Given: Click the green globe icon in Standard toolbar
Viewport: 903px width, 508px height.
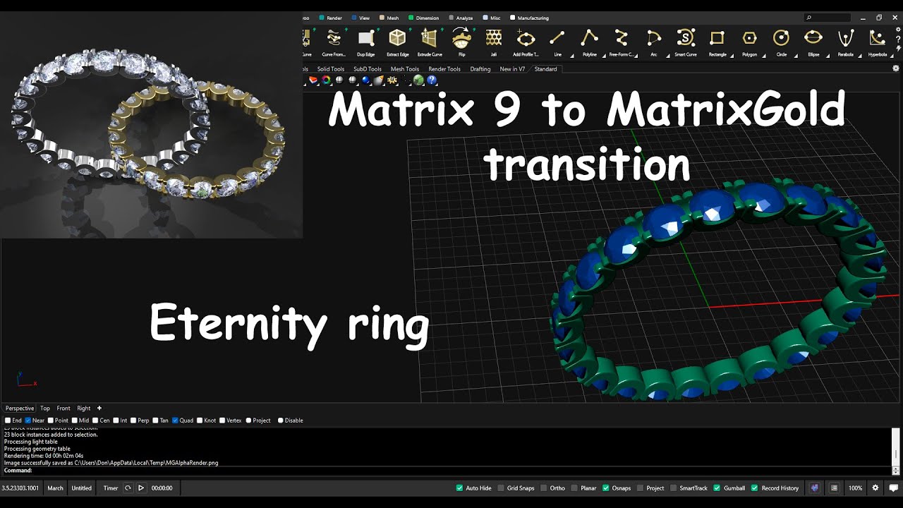Looking at the screenshot, I should pos(418,80).
